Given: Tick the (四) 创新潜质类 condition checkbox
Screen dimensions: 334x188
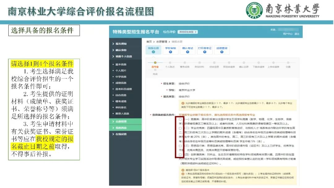Looking at the screenshot, I should coord(180,154).
